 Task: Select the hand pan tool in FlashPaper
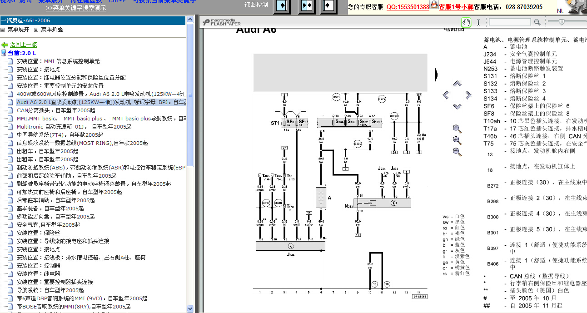point(466,22)
